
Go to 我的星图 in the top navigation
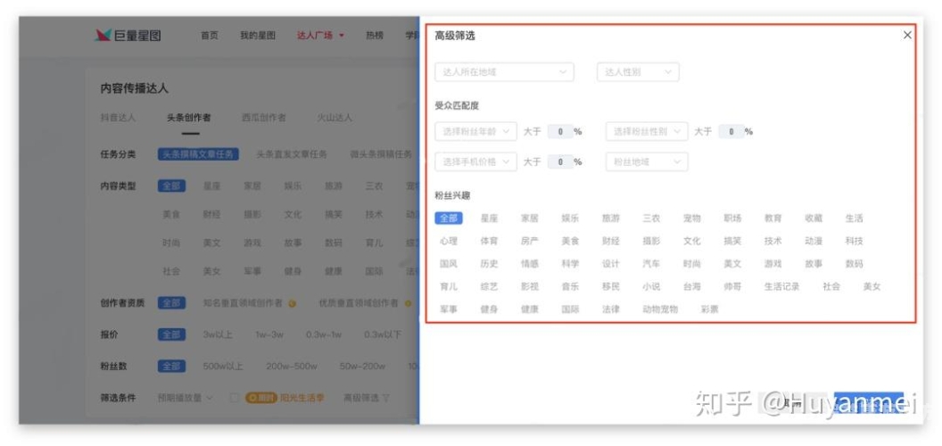tap(258, 36)
